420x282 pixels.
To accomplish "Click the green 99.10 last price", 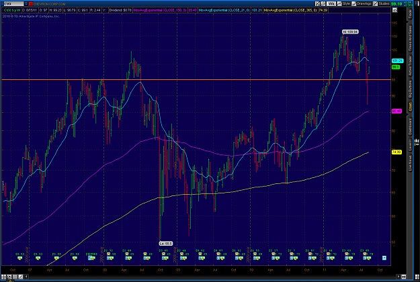I will [396, 4].
